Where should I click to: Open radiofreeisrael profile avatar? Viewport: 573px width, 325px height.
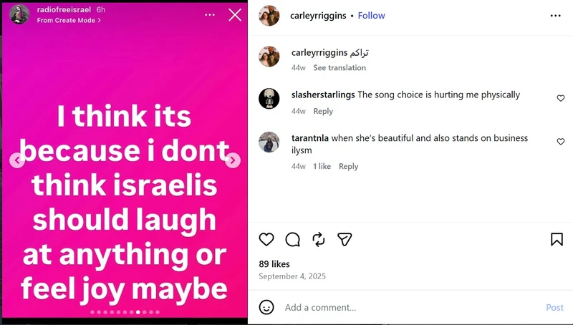19,14
